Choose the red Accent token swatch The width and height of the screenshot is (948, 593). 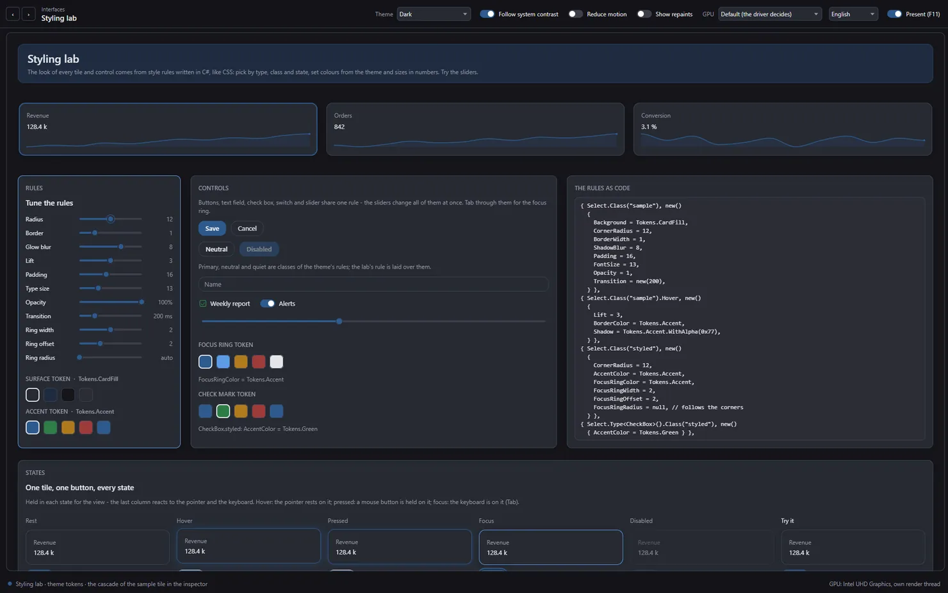point(86,428)
